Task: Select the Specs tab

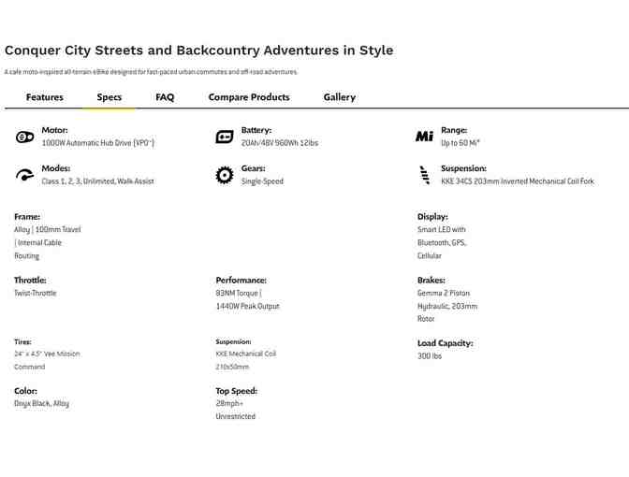Action: click(110, 97)
